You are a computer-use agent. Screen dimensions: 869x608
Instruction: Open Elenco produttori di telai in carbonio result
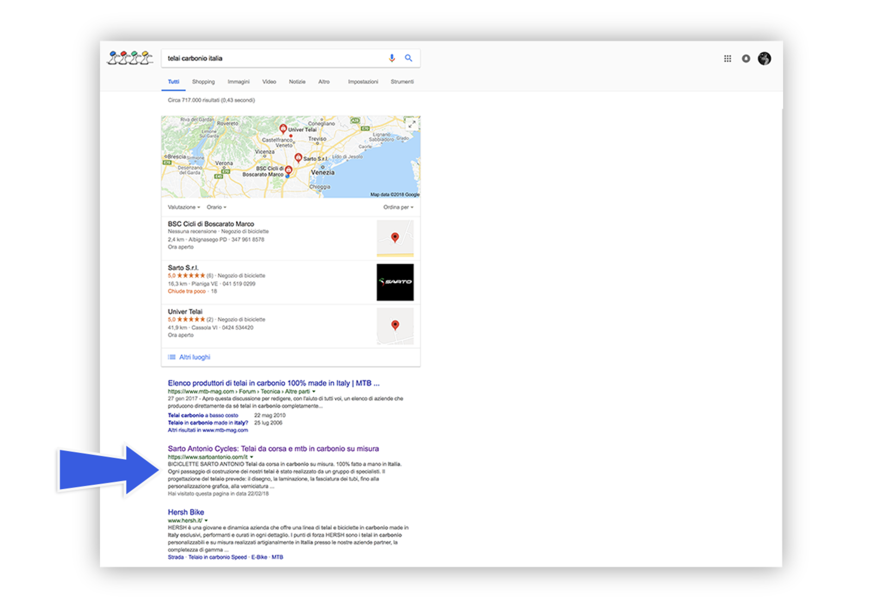point(274,383)
